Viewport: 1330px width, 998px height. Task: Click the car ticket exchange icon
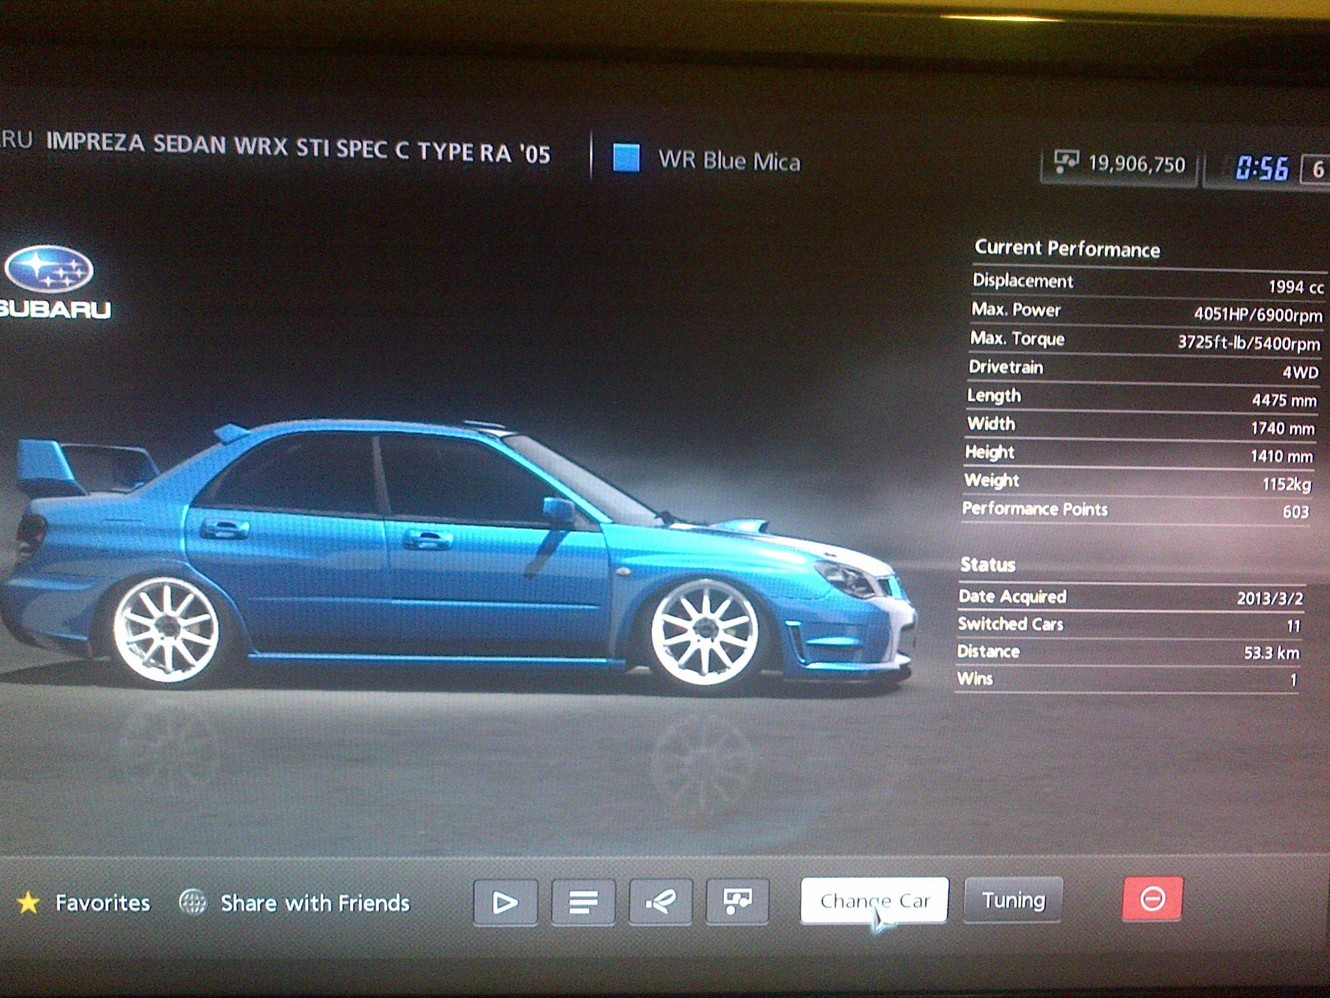point(738,901)
